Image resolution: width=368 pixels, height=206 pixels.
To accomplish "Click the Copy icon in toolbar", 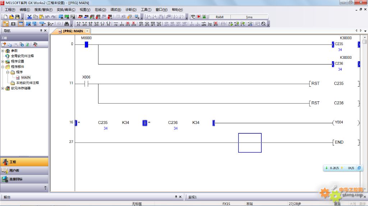I will (x=36, y=17).
